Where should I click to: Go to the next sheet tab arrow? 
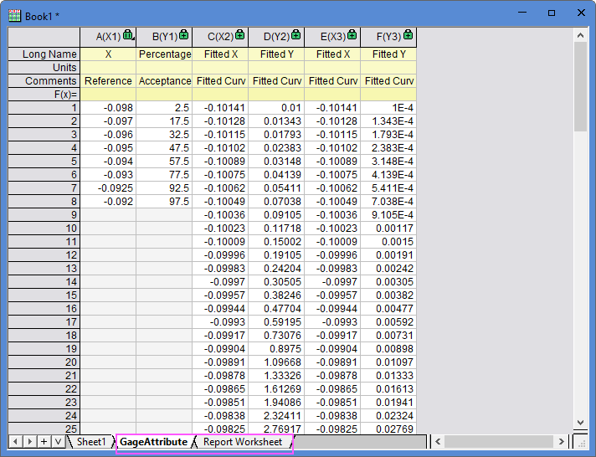coord(29,441)
